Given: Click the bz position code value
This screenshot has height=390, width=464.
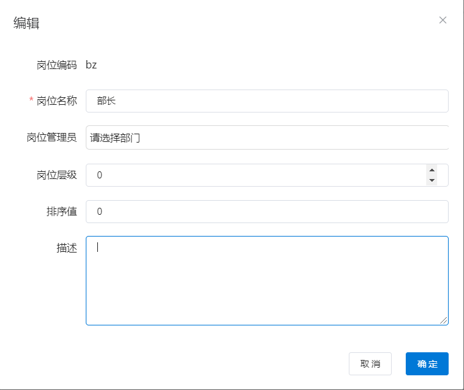Looking at the screenshot, I should [x=92, y=65].
